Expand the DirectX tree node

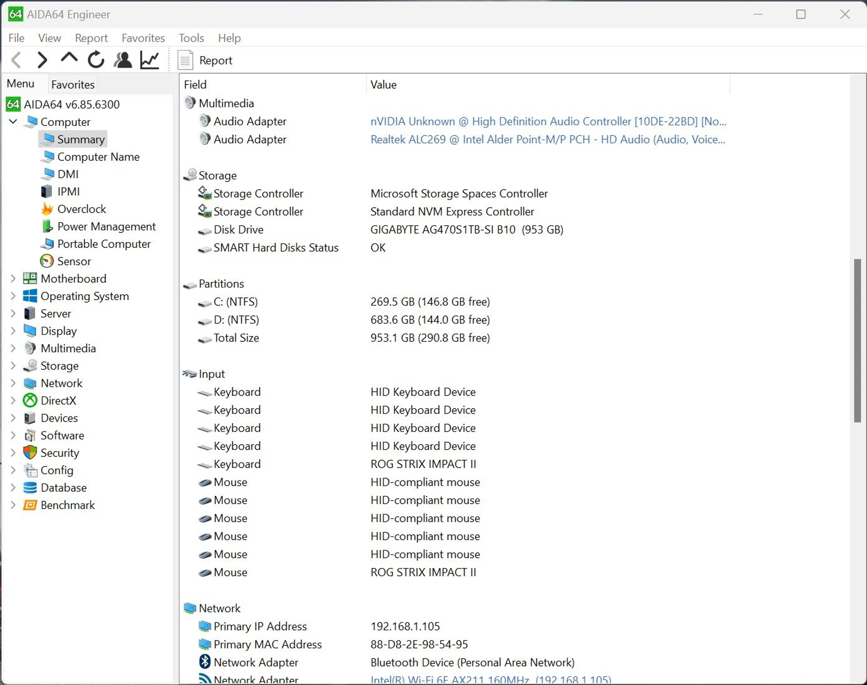coord(13,400)
